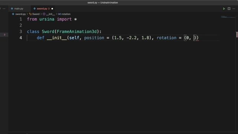The image size is (238, 134).
Task: Select the sword.py editor tab
Action: click(42, 9)
